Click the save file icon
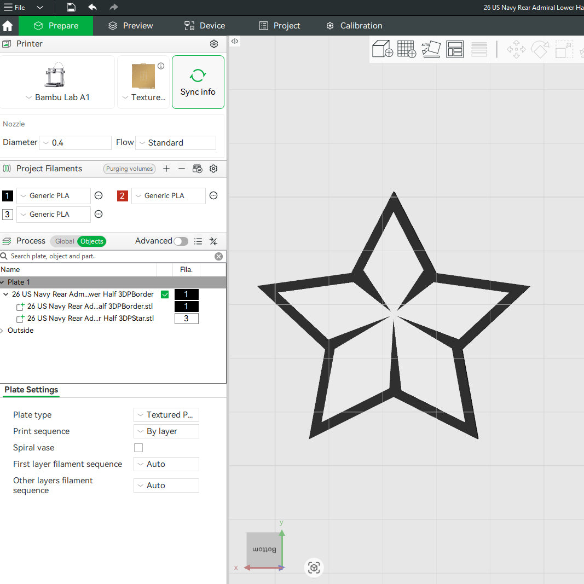This screenshot has height=584, width=584. click(71, 7)
